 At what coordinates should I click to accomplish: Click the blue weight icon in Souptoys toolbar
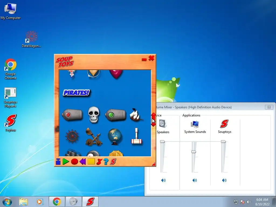click(x=58, y=162)
